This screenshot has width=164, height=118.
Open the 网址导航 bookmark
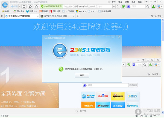coord(19,11)
